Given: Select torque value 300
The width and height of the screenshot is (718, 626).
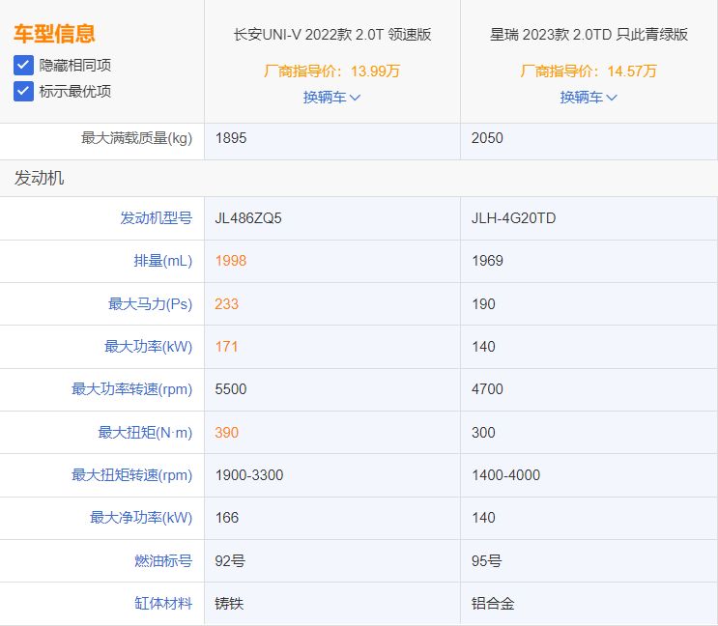Looking at the screenshot, I should click(483, 433).
